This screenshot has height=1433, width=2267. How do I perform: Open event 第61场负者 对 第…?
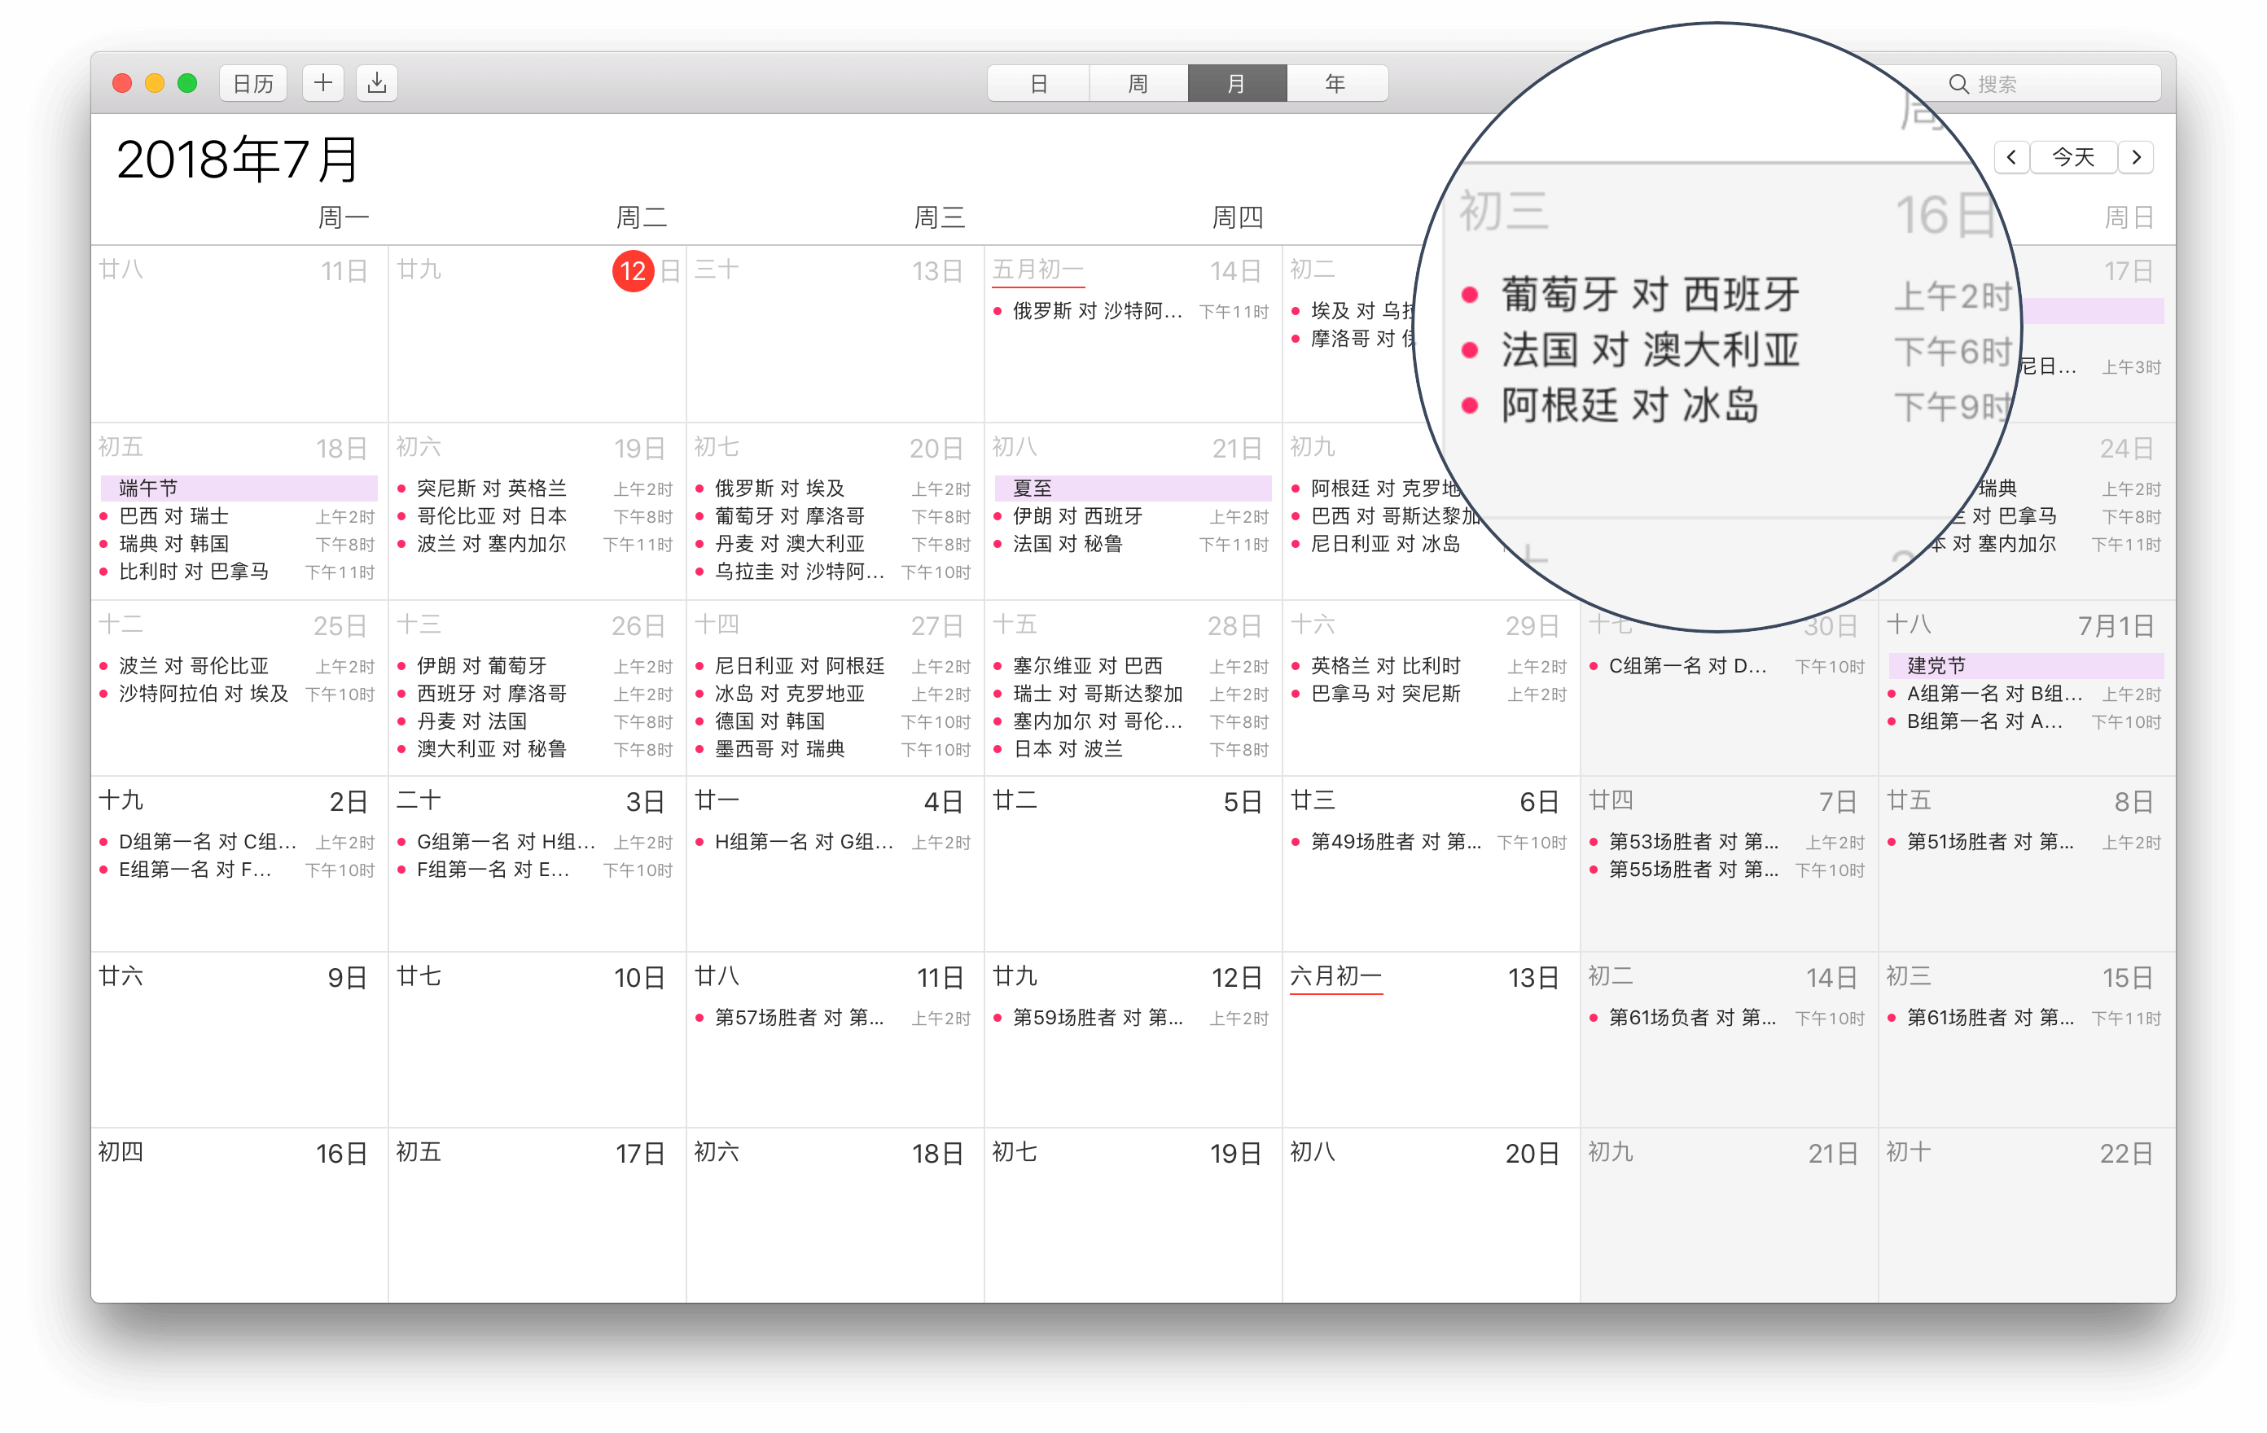[1728, 1018]
